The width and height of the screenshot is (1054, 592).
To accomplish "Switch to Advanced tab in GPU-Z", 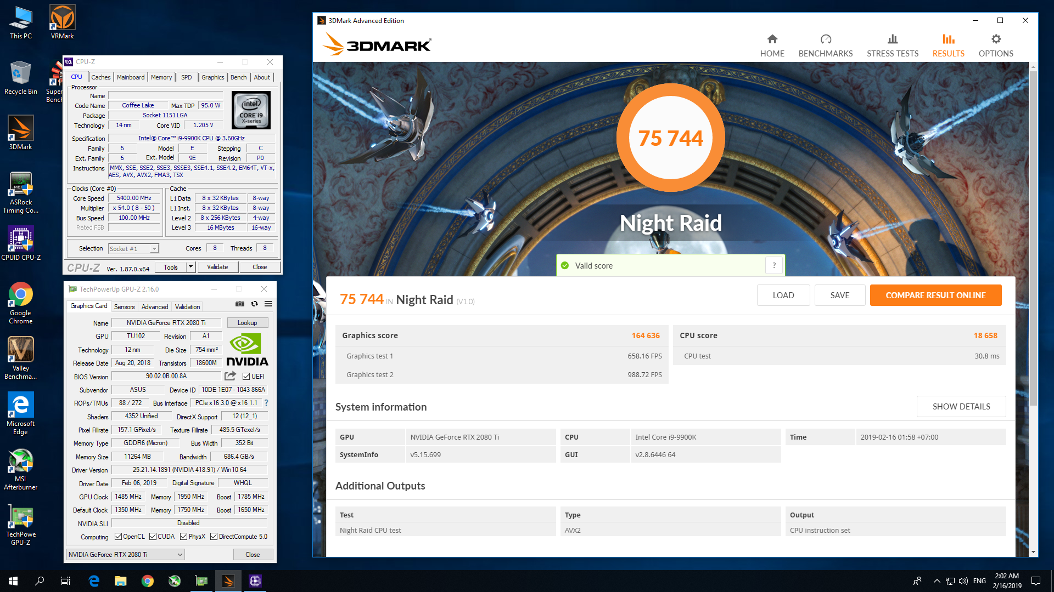I will pos(155,307).
